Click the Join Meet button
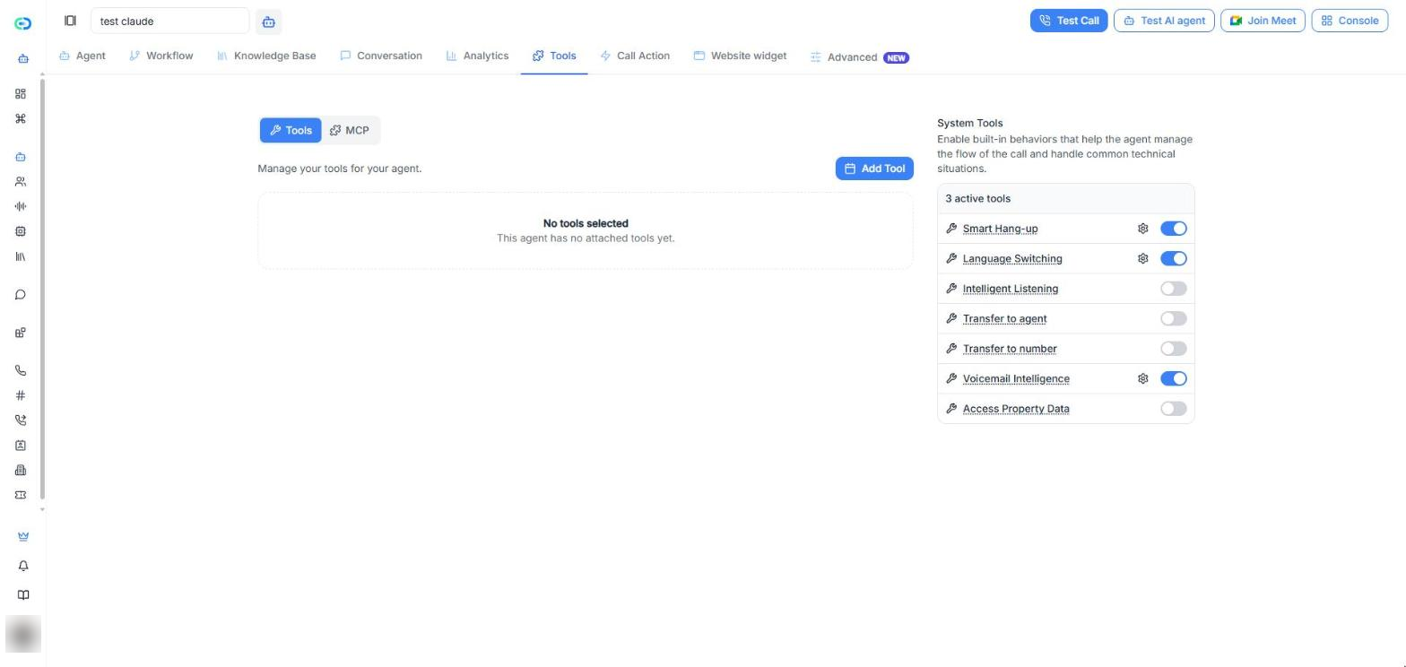The image size is (1406, 667). pyautogui.click(x=1263, y=21)
